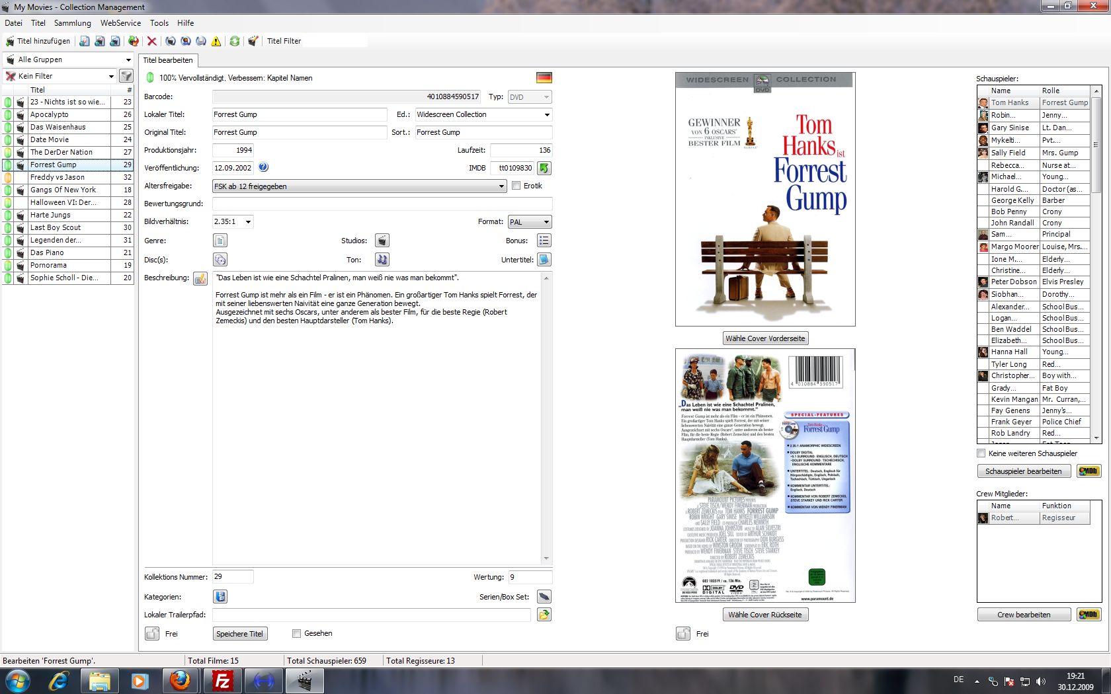Click Schauspieler bearbeiten button

coord(1023,471)
